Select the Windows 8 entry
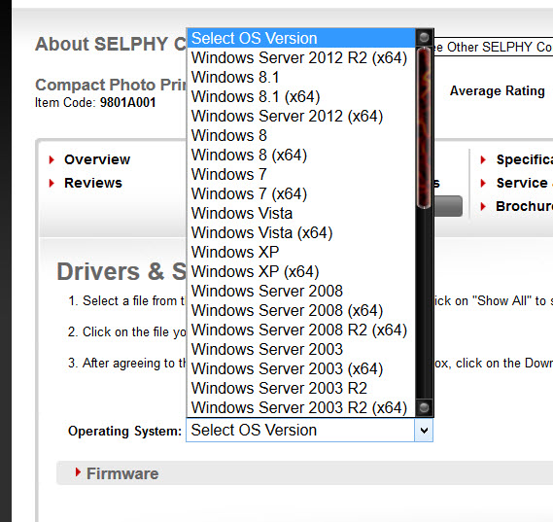Viewport: 553px width, 522px height. tap(301, 135)
